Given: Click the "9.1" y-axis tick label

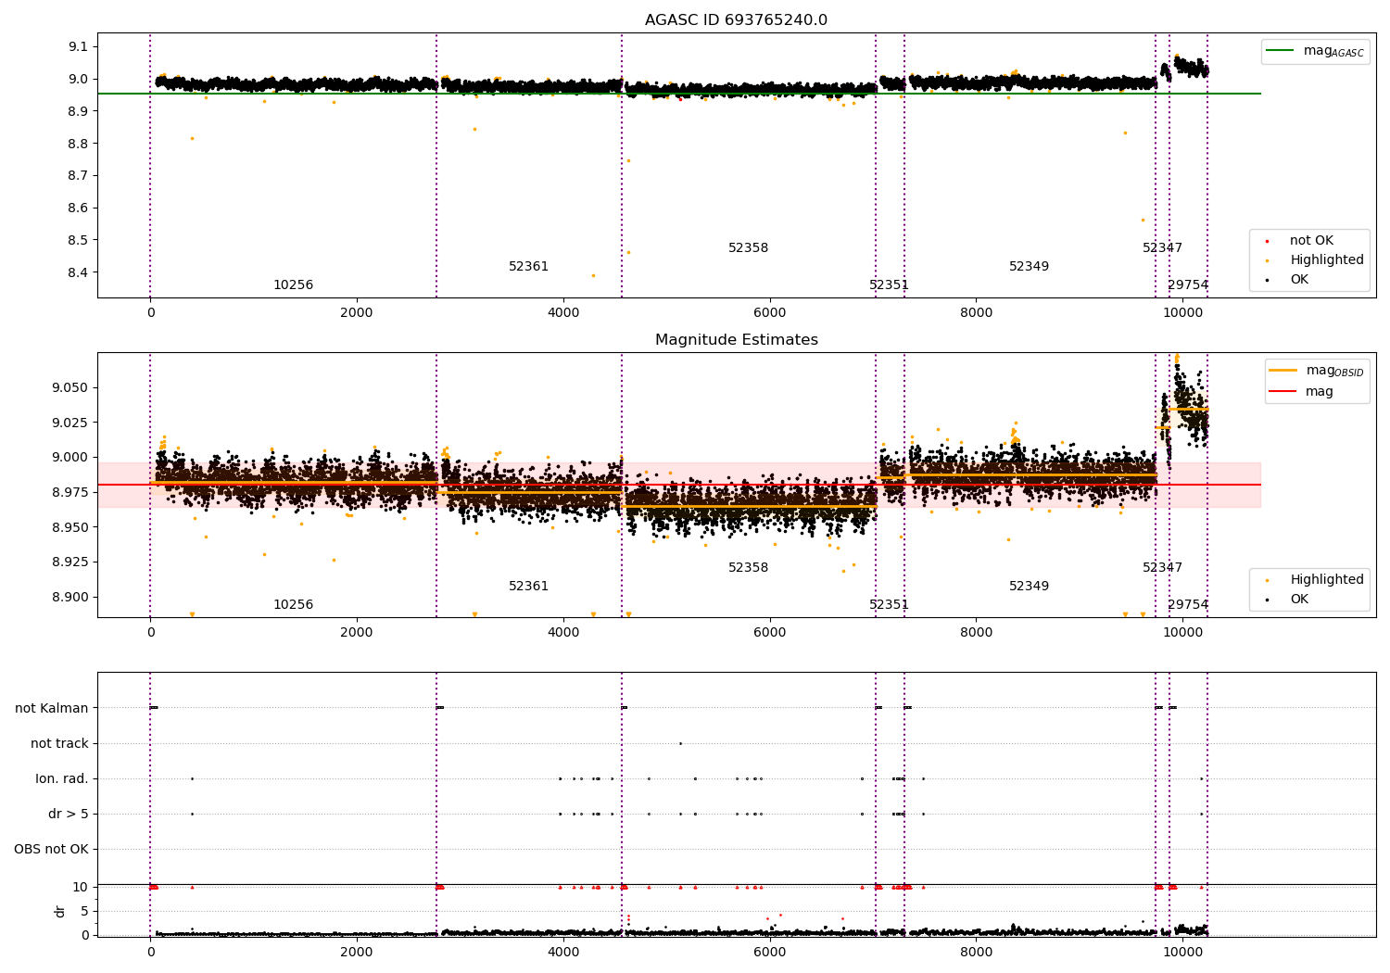Looking at the screenshot, I should coord(80,47).
